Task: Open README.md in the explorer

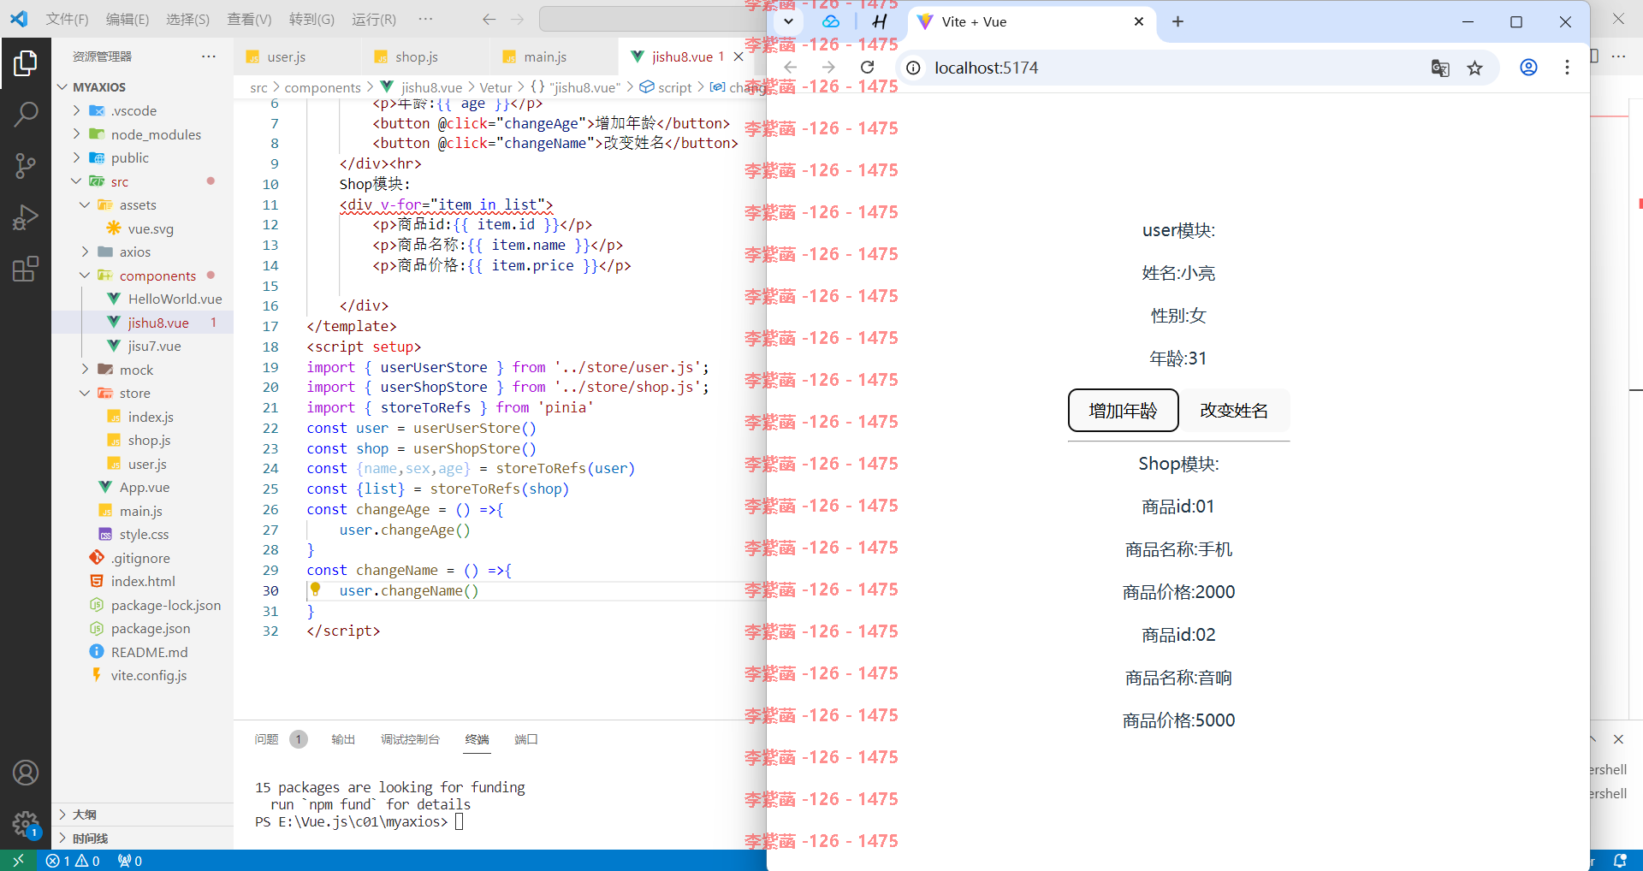Action: [x=149, y=652]
